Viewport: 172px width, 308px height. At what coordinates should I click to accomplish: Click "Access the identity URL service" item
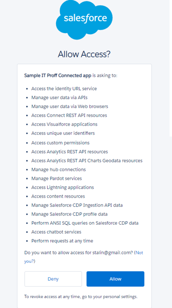pyautogui.click(x=64, y=89)
